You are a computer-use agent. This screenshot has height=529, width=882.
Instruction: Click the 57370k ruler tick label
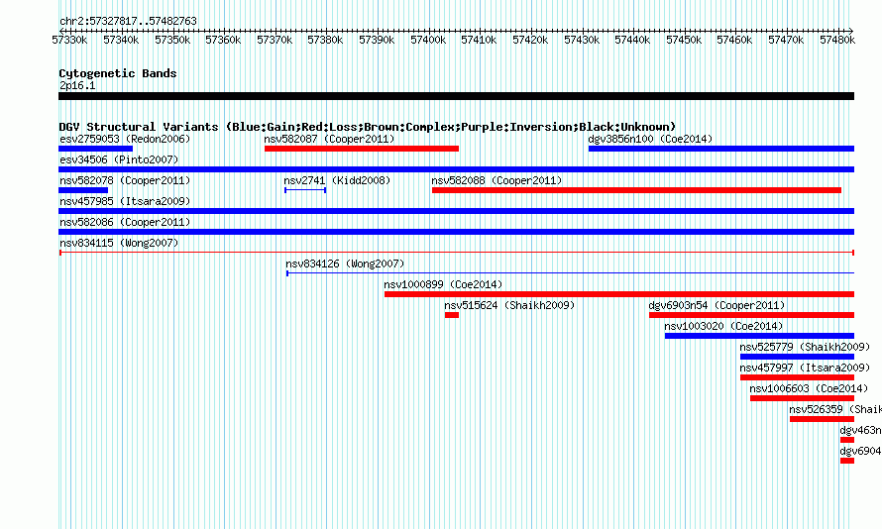click(275, 40)
